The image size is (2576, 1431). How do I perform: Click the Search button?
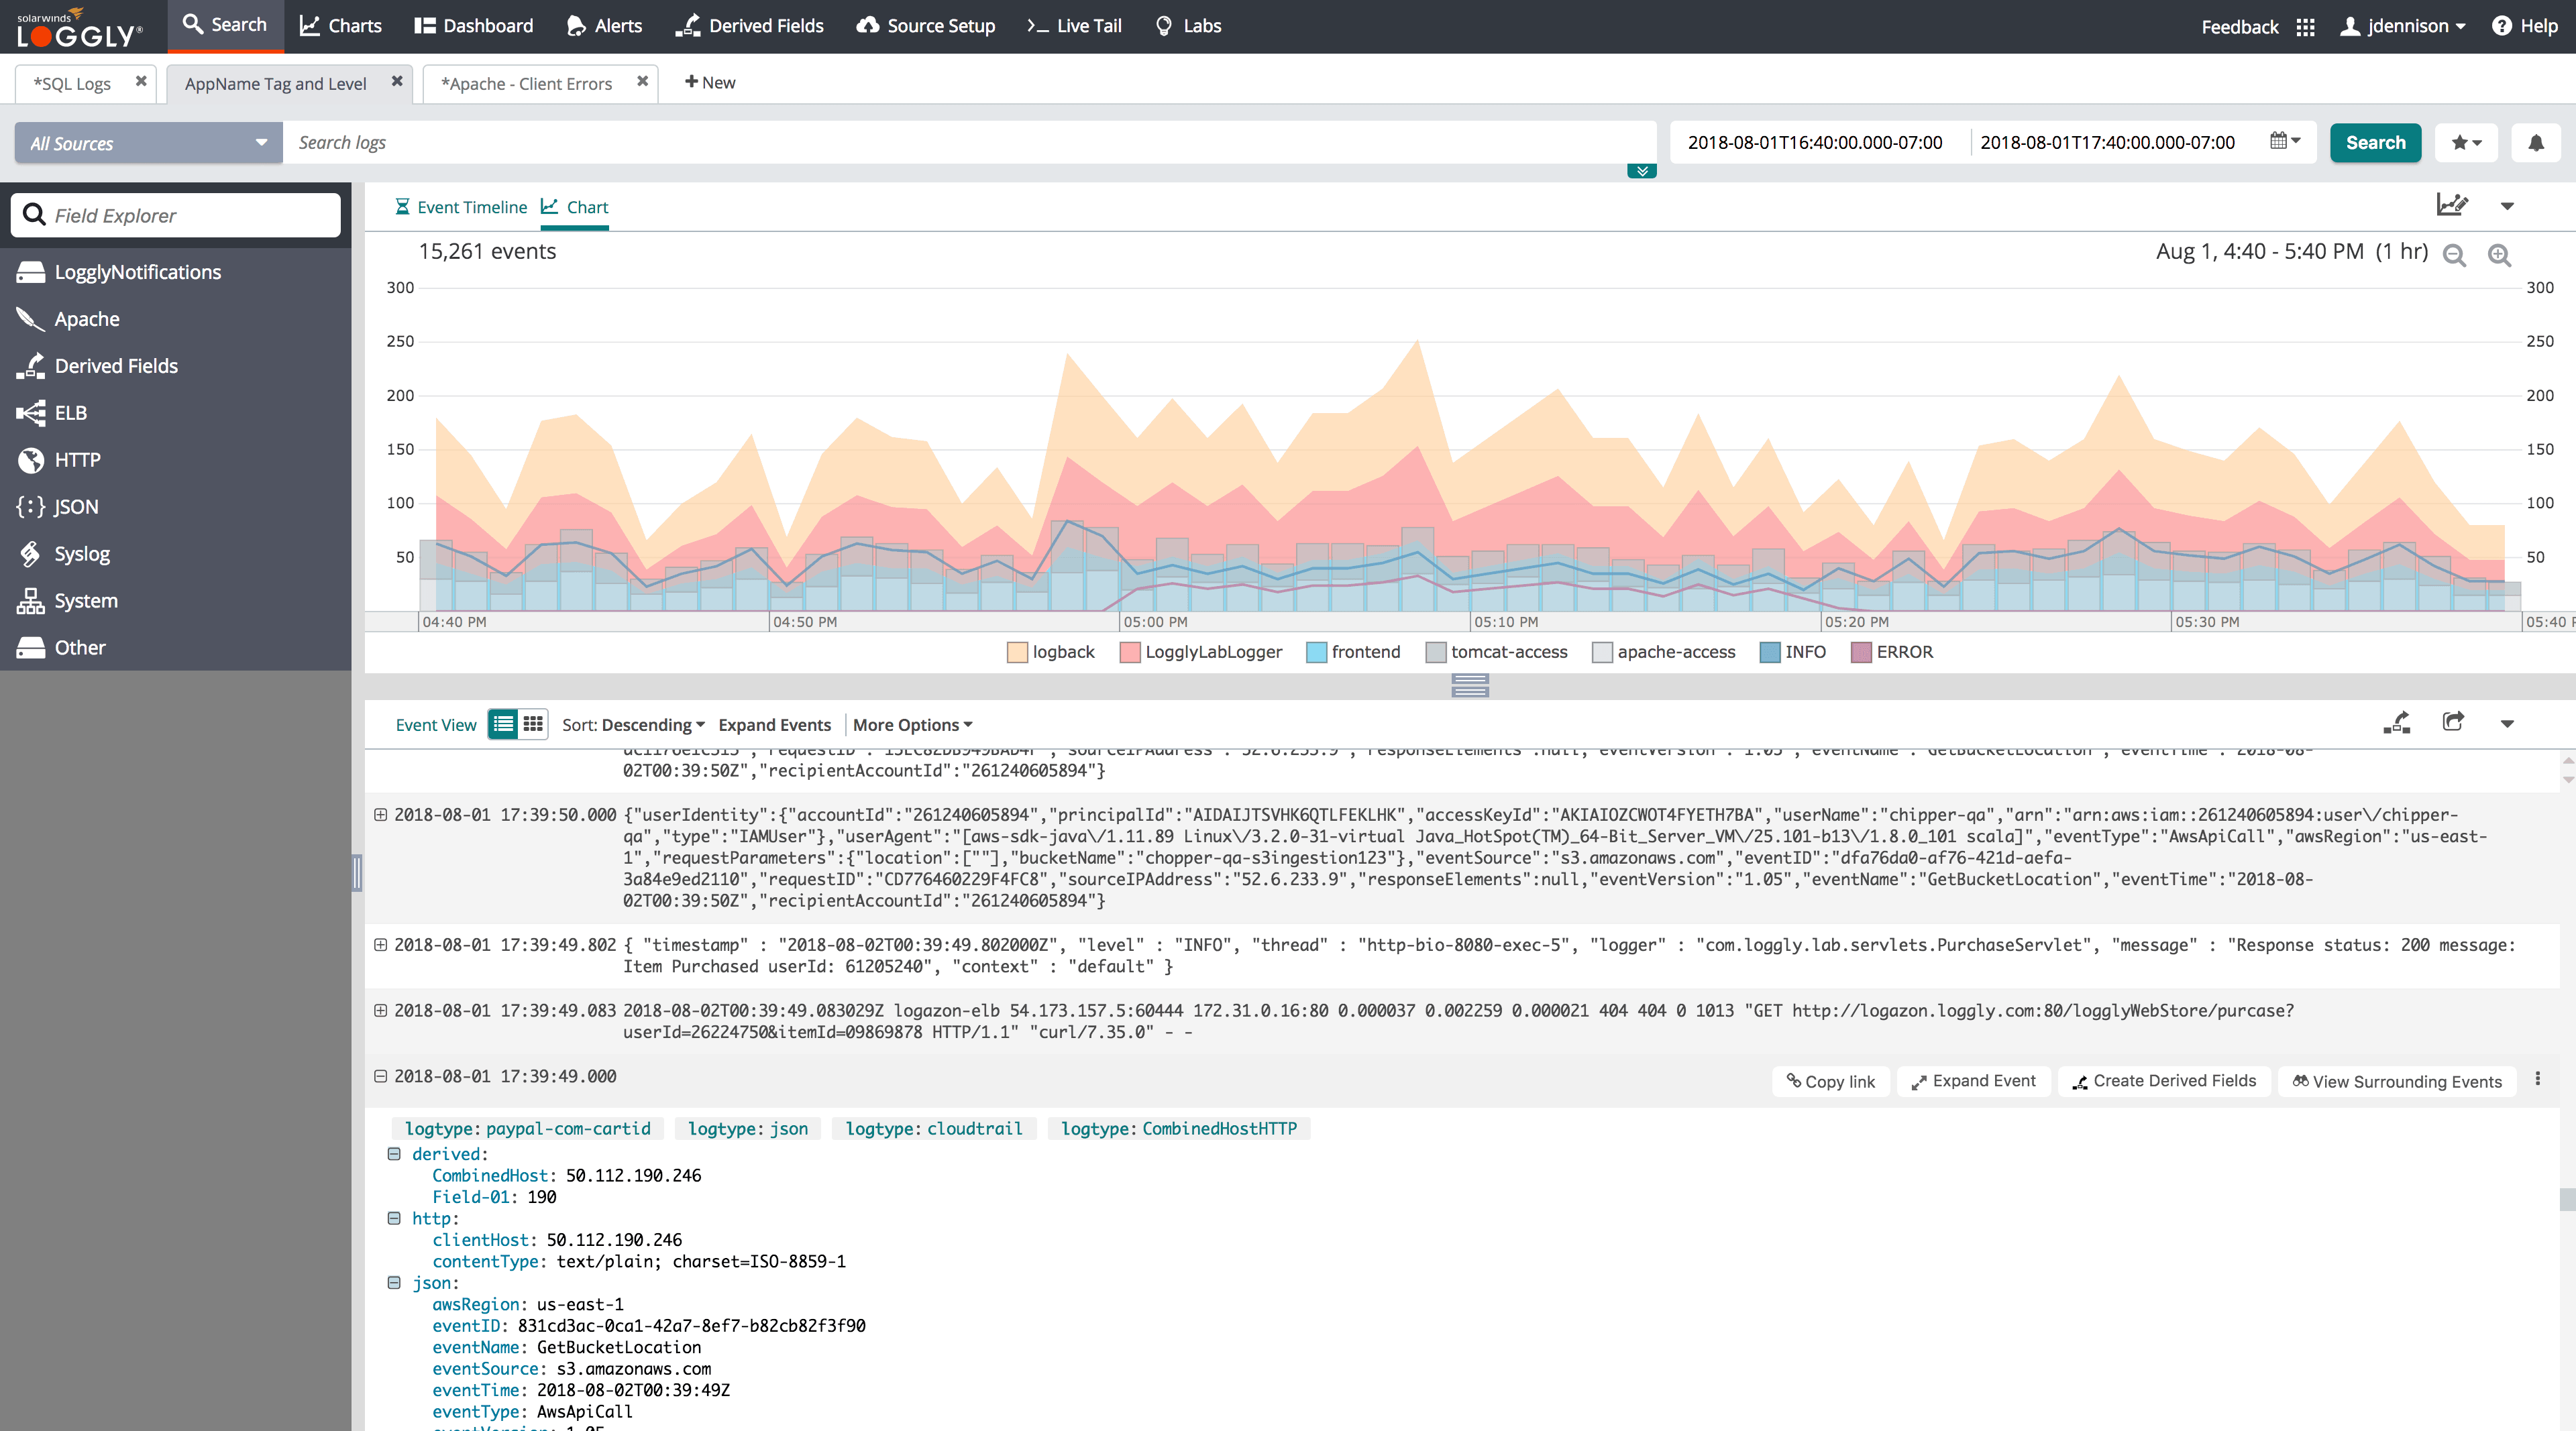point(2375,142)
